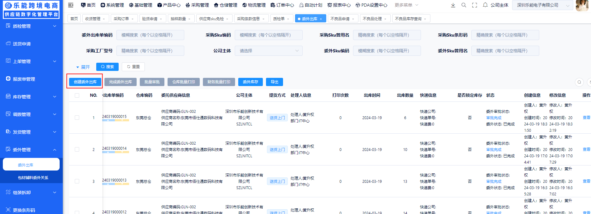This screenshot has height=214, width=591.
Task: Switch to the 首页 page tab
Action: pyautogui.click(x=74, y=19)
